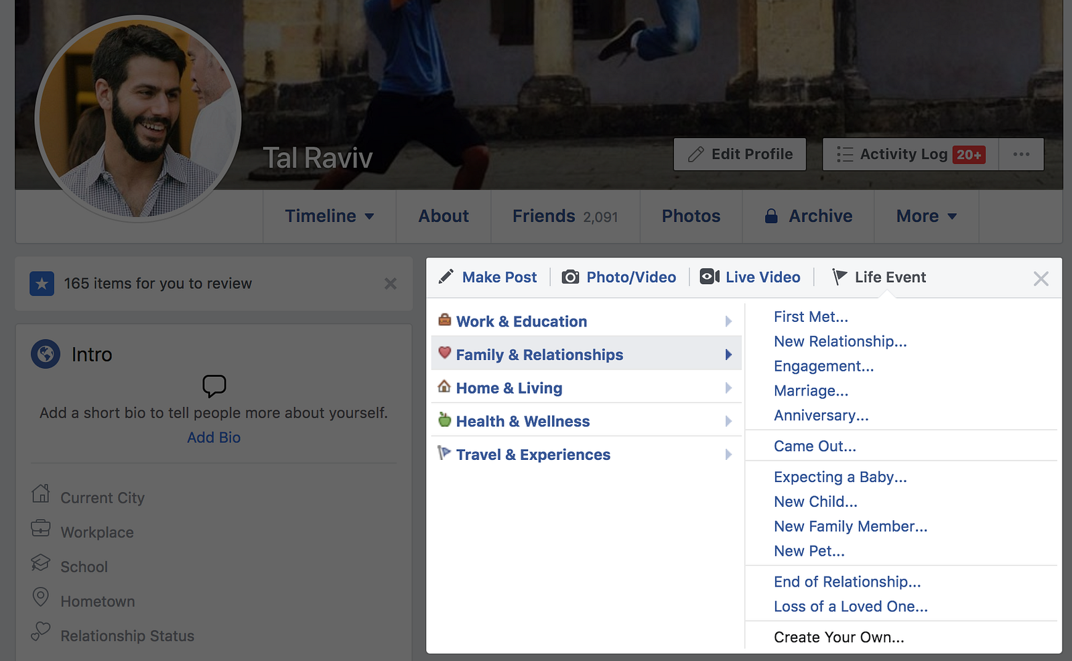Switch to the Photos tab
The width and height of the screenshot is (1072, 661).
click(691, 216)
